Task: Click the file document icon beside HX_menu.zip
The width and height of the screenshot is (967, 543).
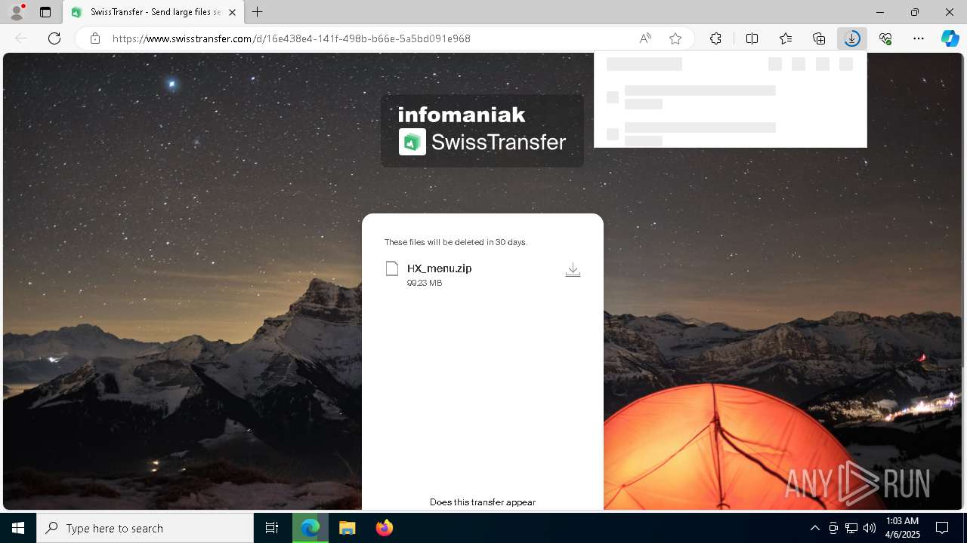Action: 391,268
